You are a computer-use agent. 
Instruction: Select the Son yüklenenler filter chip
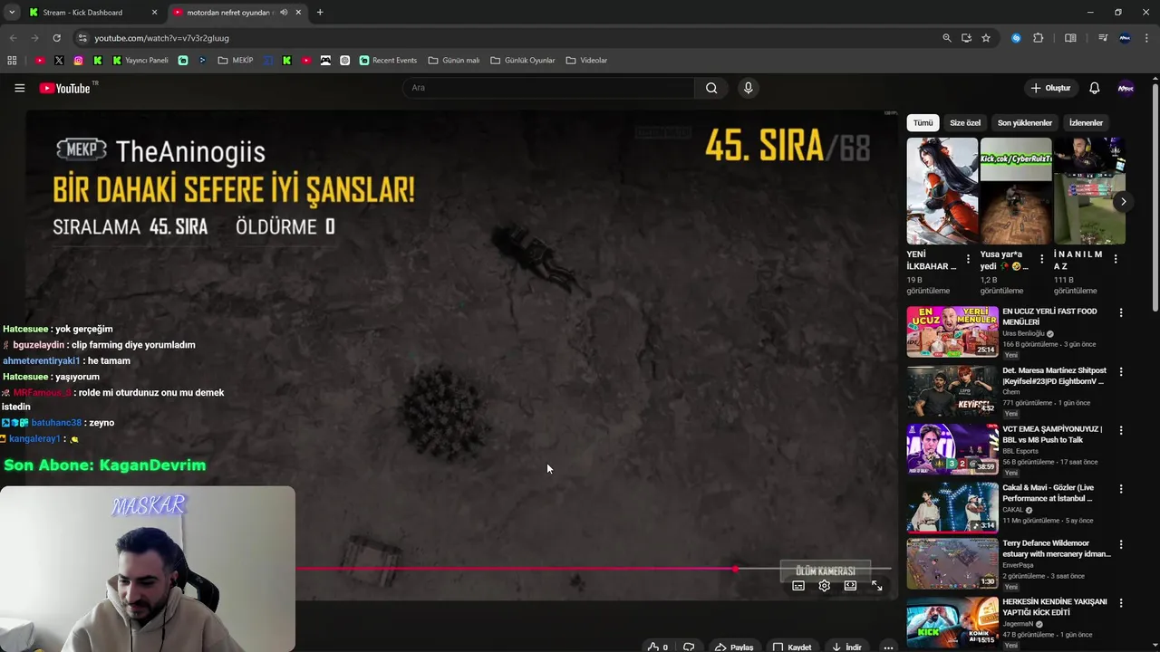[x=1025, y=122]
